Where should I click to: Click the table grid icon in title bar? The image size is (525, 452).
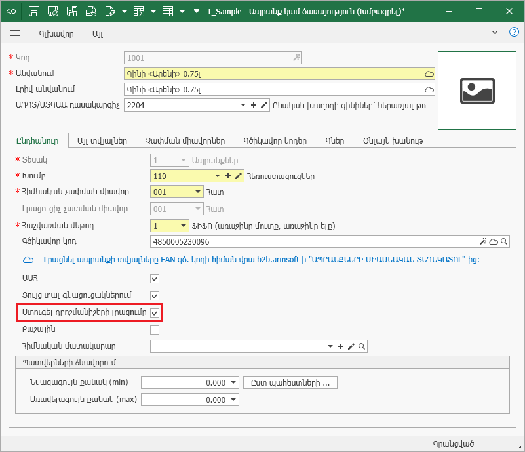click(x=168, y=12)
